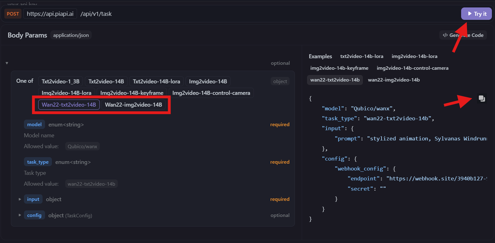Select the Txt2video-14B schema option
Image resolution: width=495 pixels, height=243 pixels.
pyautogui.click(x=106, y=82)
